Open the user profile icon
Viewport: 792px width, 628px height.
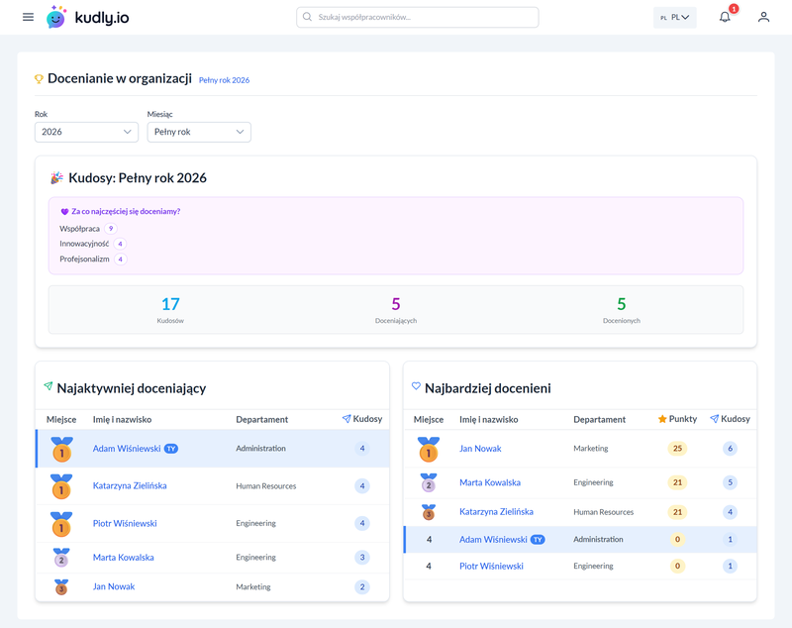point(763,17)
